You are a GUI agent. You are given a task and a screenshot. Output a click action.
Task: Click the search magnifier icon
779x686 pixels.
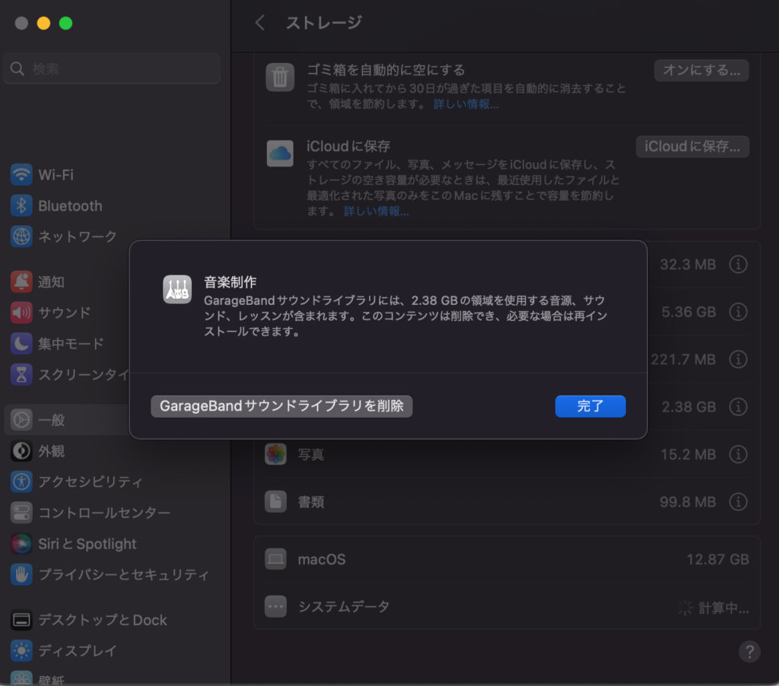pyautogui.click(x=17, y=68)
